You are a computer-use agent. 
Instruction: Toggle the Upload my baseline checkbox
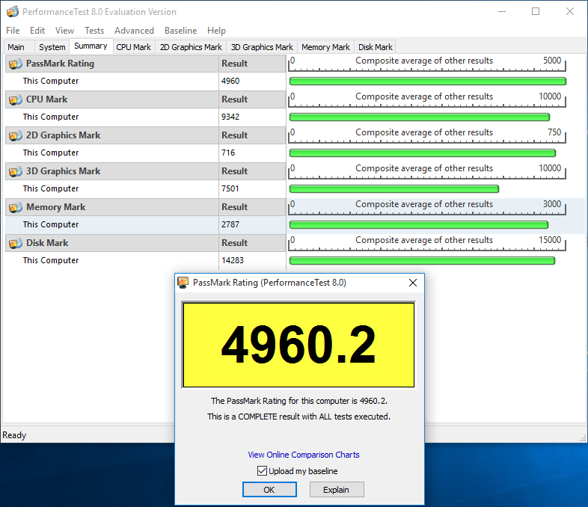coord(262,470)
